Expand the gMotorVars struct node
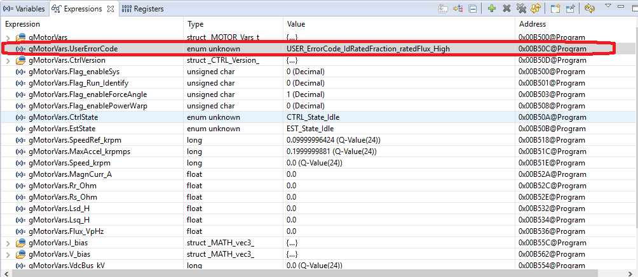The image size is (638, 277). coord(8,37)
